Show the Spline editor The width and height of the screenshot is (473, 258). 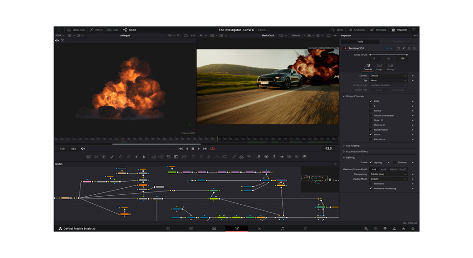point(337,30)
